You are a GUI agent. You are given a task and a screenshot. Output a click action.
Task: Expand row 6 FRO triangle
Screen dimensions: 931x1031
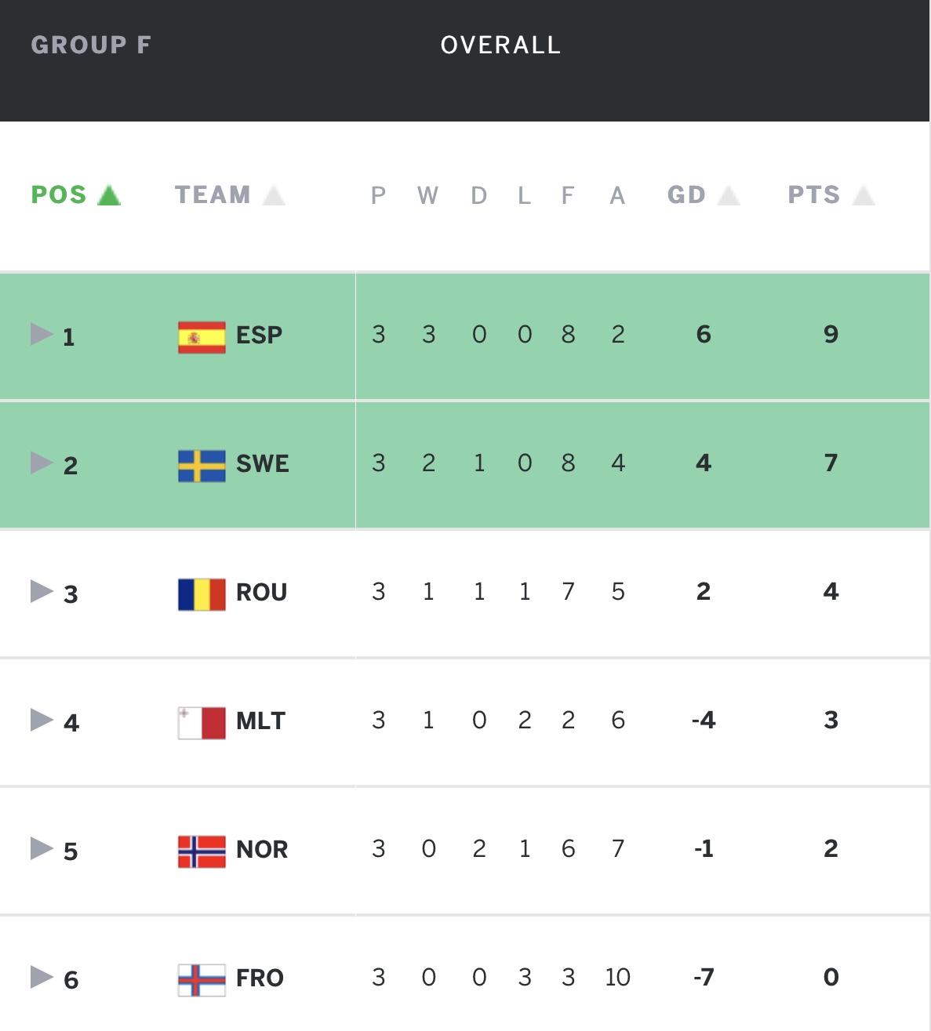pos(42,977)
